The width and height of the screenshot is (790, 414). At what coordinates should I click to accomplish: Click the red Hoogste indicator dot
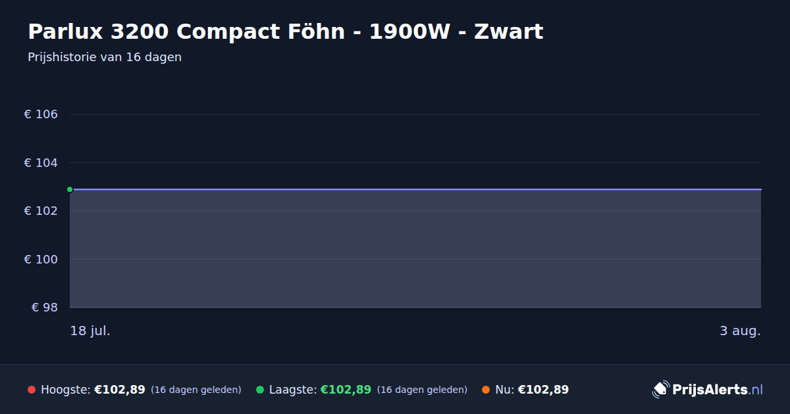click(32, 390)
